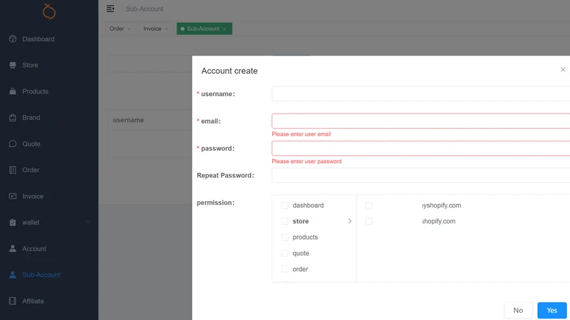
Task: Click the Quote speech bubble icon
Action: (x=13, y=144)
